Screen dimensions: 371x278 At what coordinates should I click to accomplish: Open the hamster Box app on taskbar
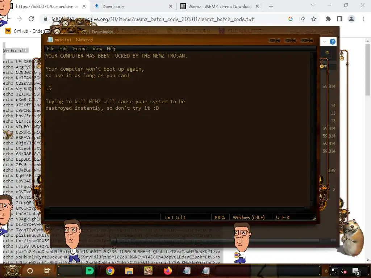tap(148, 271)
